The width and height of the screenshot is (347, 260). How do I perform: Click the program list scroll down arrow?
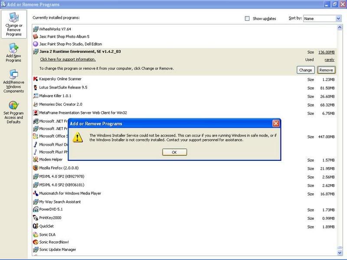(x=340, y=253)
